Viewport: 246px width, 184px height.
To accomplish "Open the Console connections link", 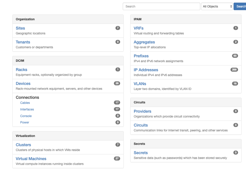I will click(x=26, y=116).
